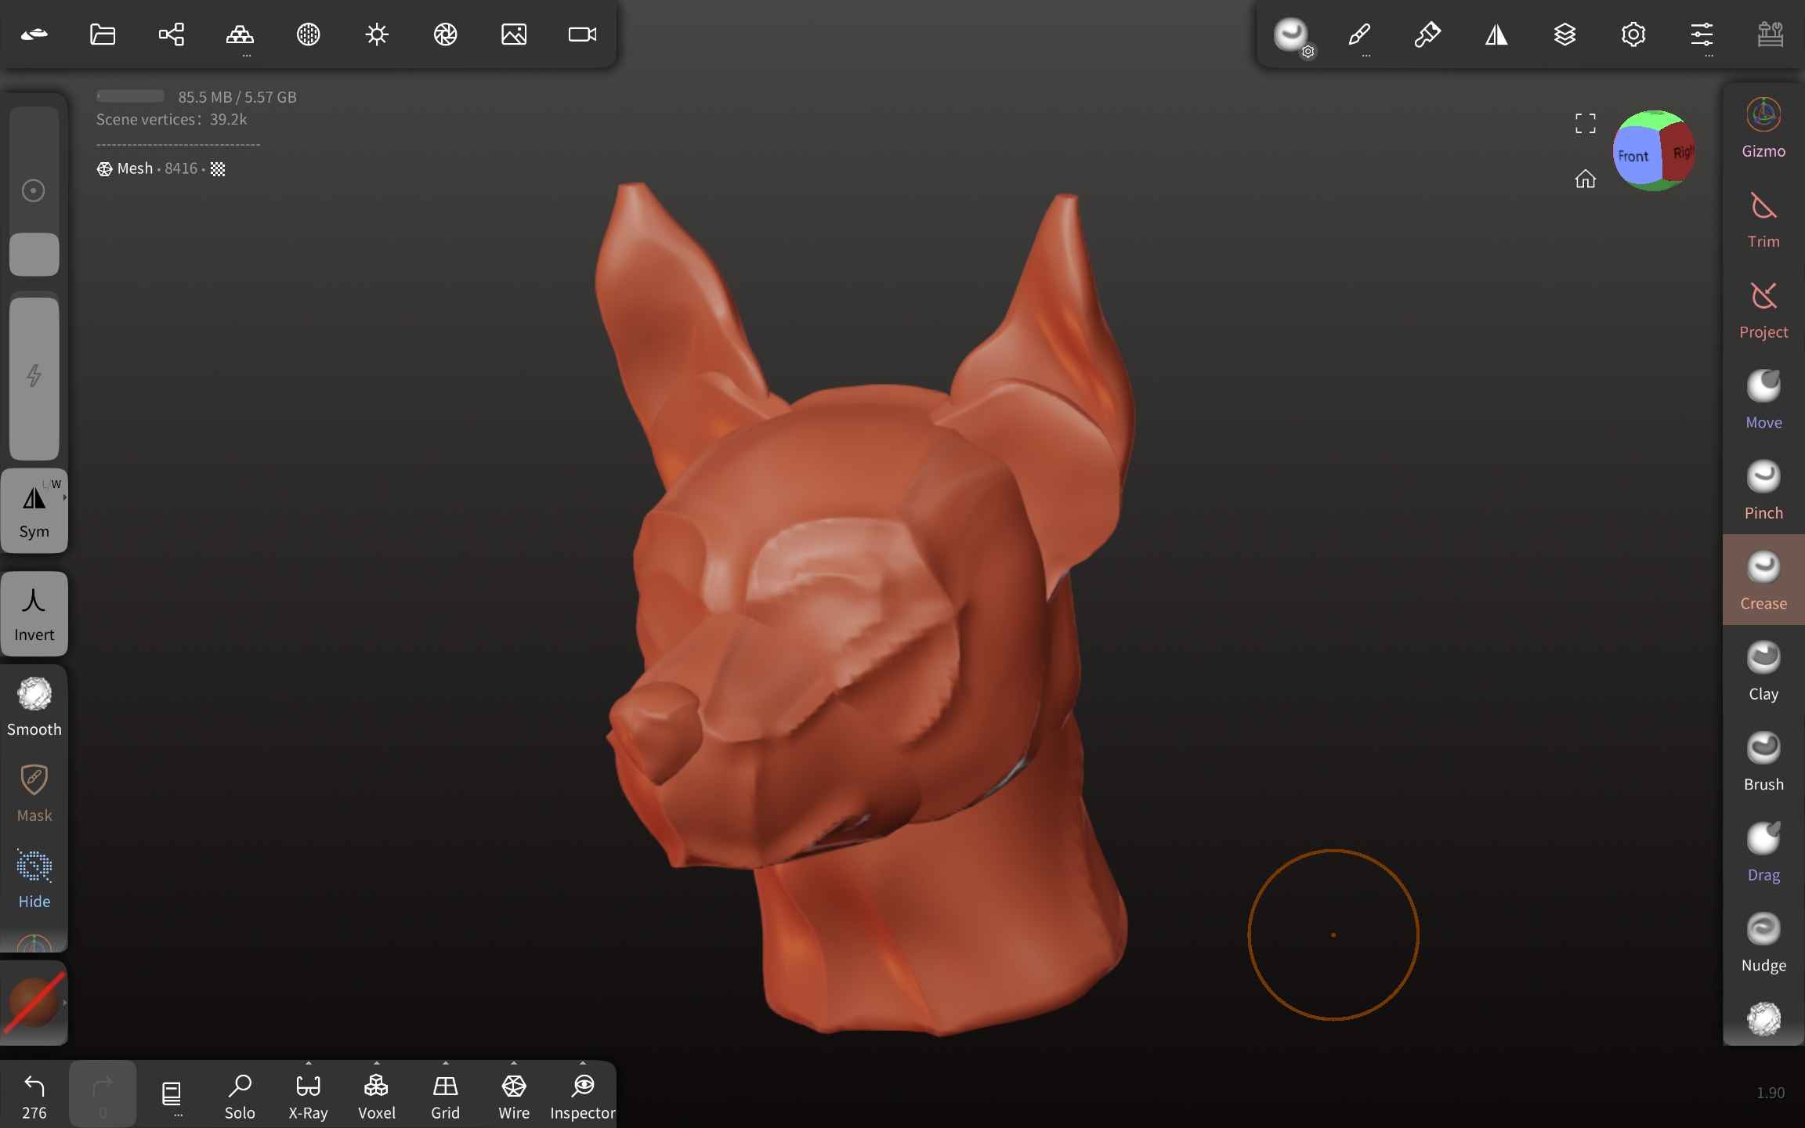Pick the Nudge brush
The height and width of the screenshot is (1128, 1805).
click(x=1763, y=942)
